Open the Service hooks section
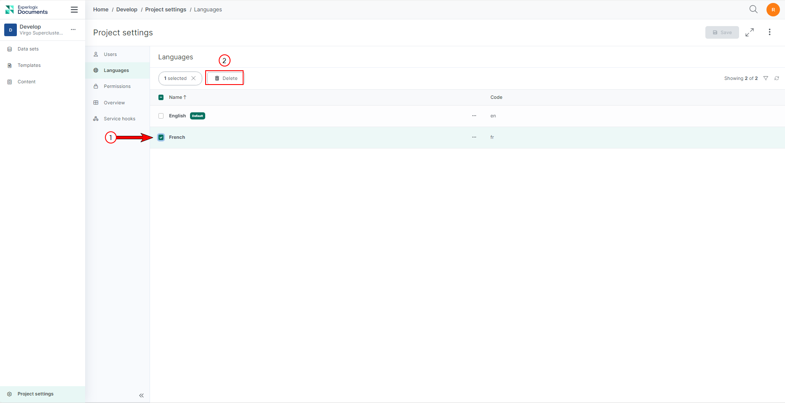785x403 pixels. (119, 119)
